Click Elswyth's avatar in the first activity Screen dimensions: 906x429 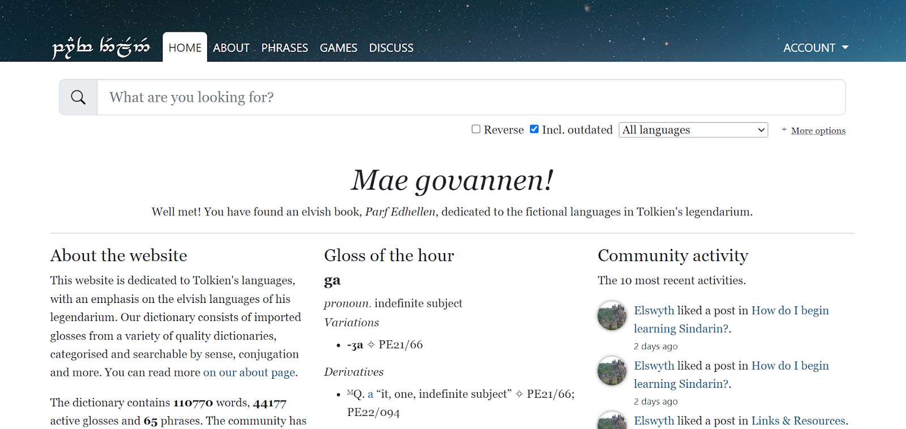point(612,315)
